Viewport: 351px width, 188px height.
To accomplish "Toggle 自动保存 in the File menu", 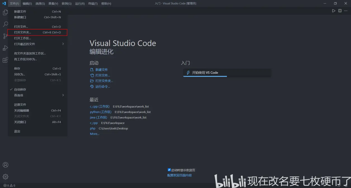I will coord(37,89).
